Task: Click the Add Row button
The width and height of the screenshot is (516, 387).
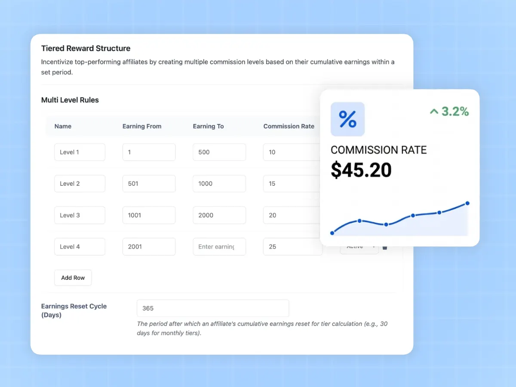Action: (73, 277)
